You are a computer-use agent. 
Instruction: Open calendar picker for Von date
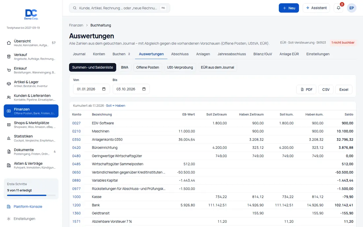[104, 89]
